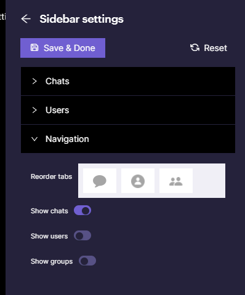Open the Chats settings row
Viewport: 245px width, 295px height.
pyautogui.click(x=128, y=81)
